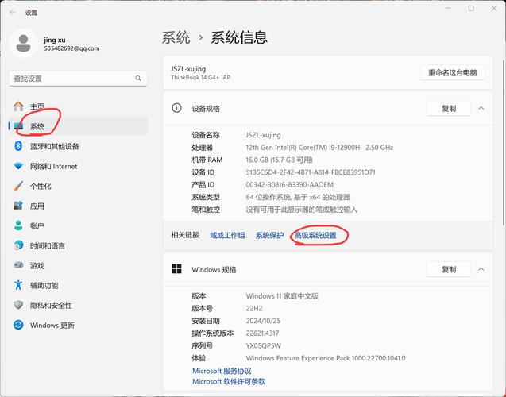This screenshot has width=506, height=397.
Task: Click the 12th Gen Intel Core i9-12900H value
Action: pos(319,148)
